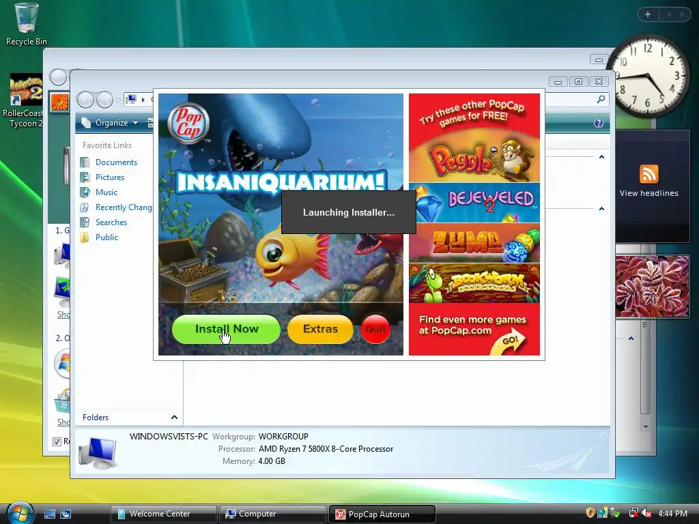
Task: Open the Zuma promo banner
Action: (474, 243)
